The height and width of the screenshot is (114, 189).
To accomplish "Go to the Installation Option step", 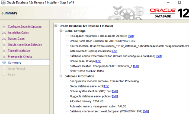I will [18, 32].
